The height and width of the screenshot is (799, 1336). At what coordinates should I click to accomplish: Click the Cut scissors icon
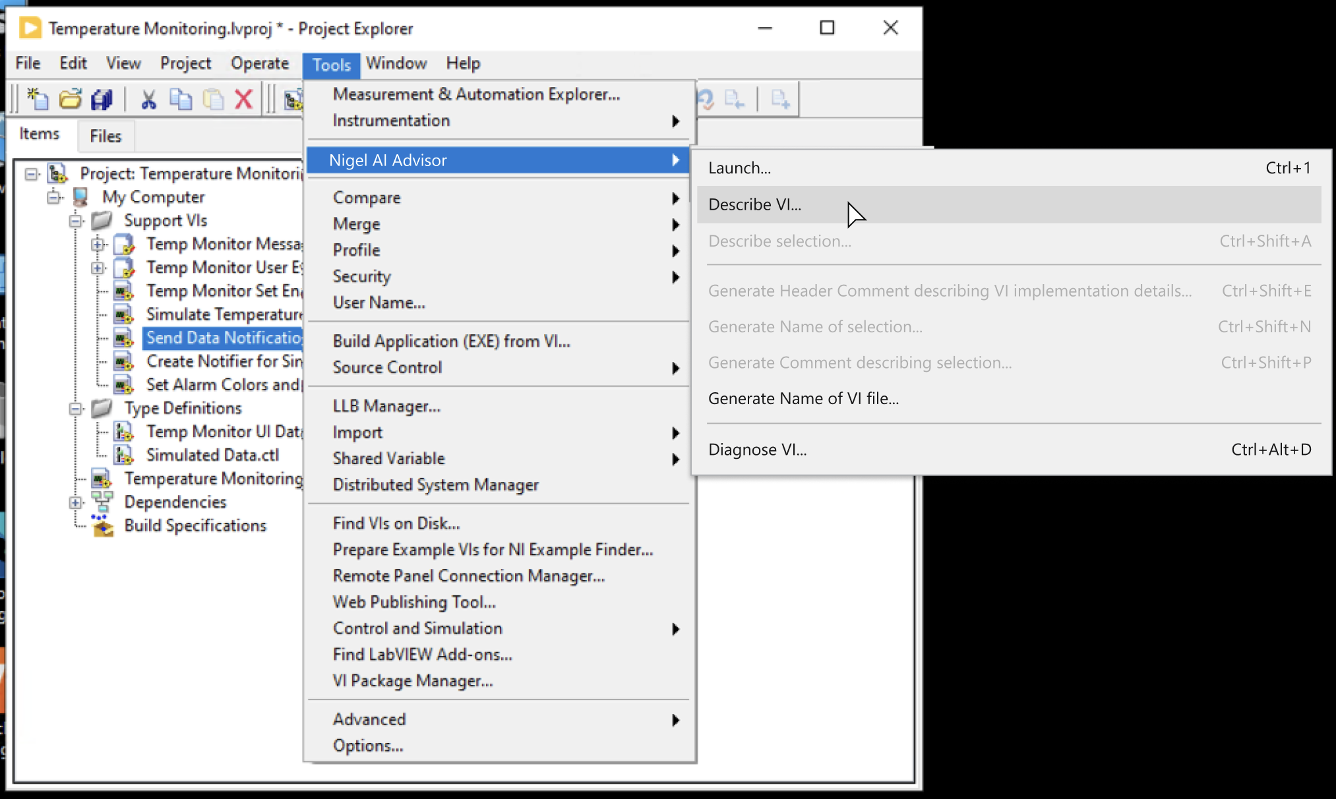point(148,100)
